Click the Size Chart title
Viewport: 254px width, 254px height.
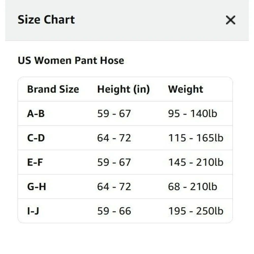click(46, 20)
